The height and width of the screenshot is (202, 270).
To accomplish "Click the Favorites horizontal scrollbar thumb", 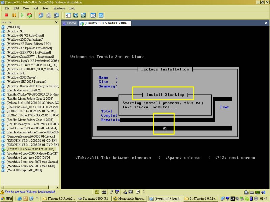I will 26,187.
